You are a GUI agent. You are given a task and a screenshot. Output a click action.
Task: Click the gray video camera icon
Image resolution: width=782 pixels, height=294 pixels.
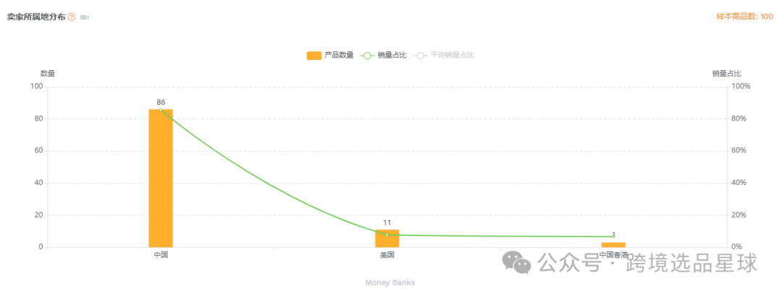(85, 17)
